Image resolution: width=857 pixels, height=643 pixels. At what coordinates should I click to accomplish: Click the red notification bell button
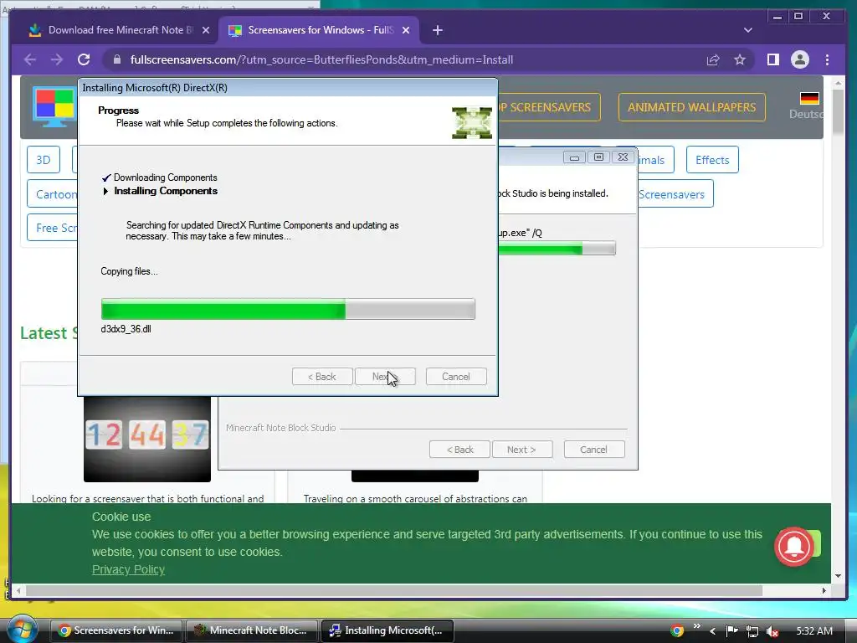(793, 546)
